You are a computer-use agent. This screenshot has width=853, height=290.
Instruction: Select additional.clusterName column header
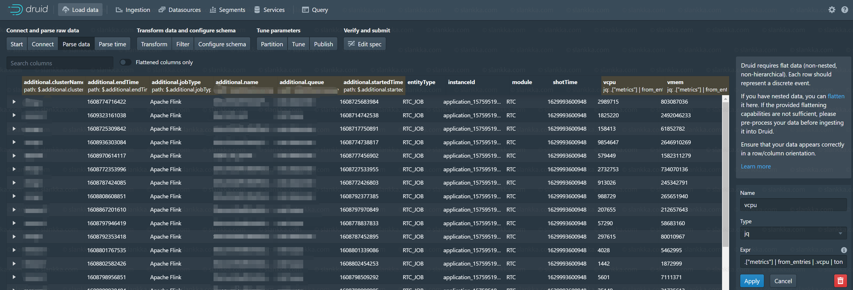pyautogui.click(x=53, y=85)
